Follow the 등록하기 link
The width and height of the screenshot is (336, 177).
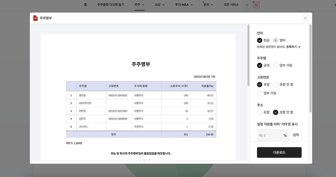click(x=293, y=47)
